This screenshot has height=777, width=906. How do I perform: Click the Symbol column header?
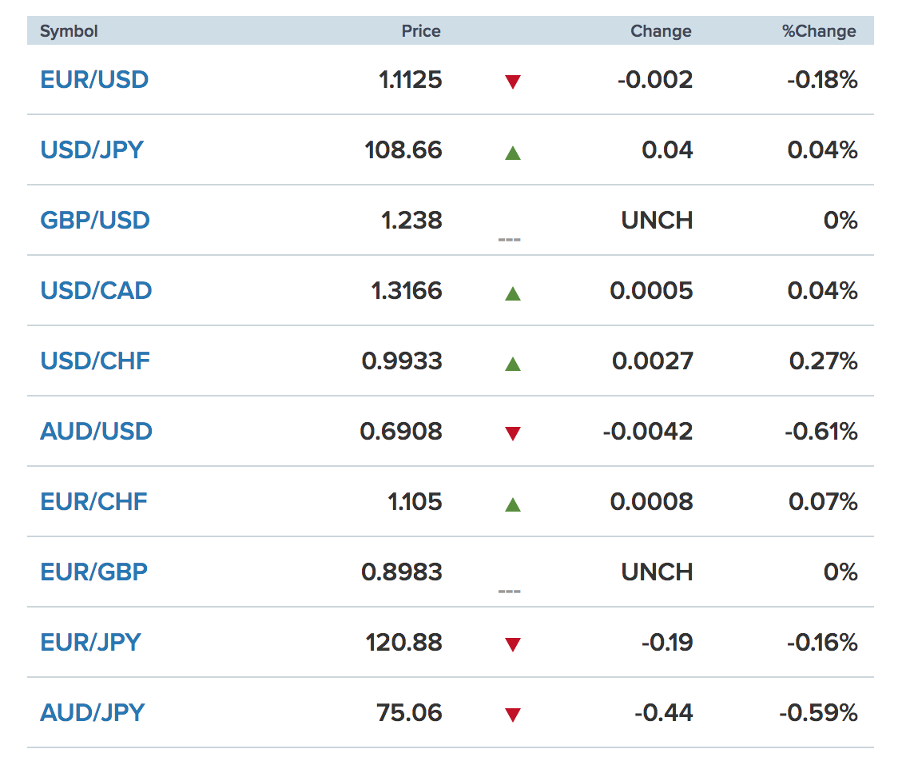tap(69, 31)
